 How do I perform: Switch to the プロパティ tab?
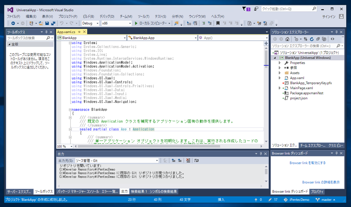pyautogui.click(x=317, y=192)
